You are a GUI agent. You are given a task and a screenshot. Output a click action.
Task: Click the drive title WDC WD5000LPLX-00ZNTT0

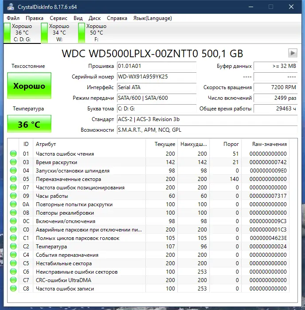pos(130,54)
